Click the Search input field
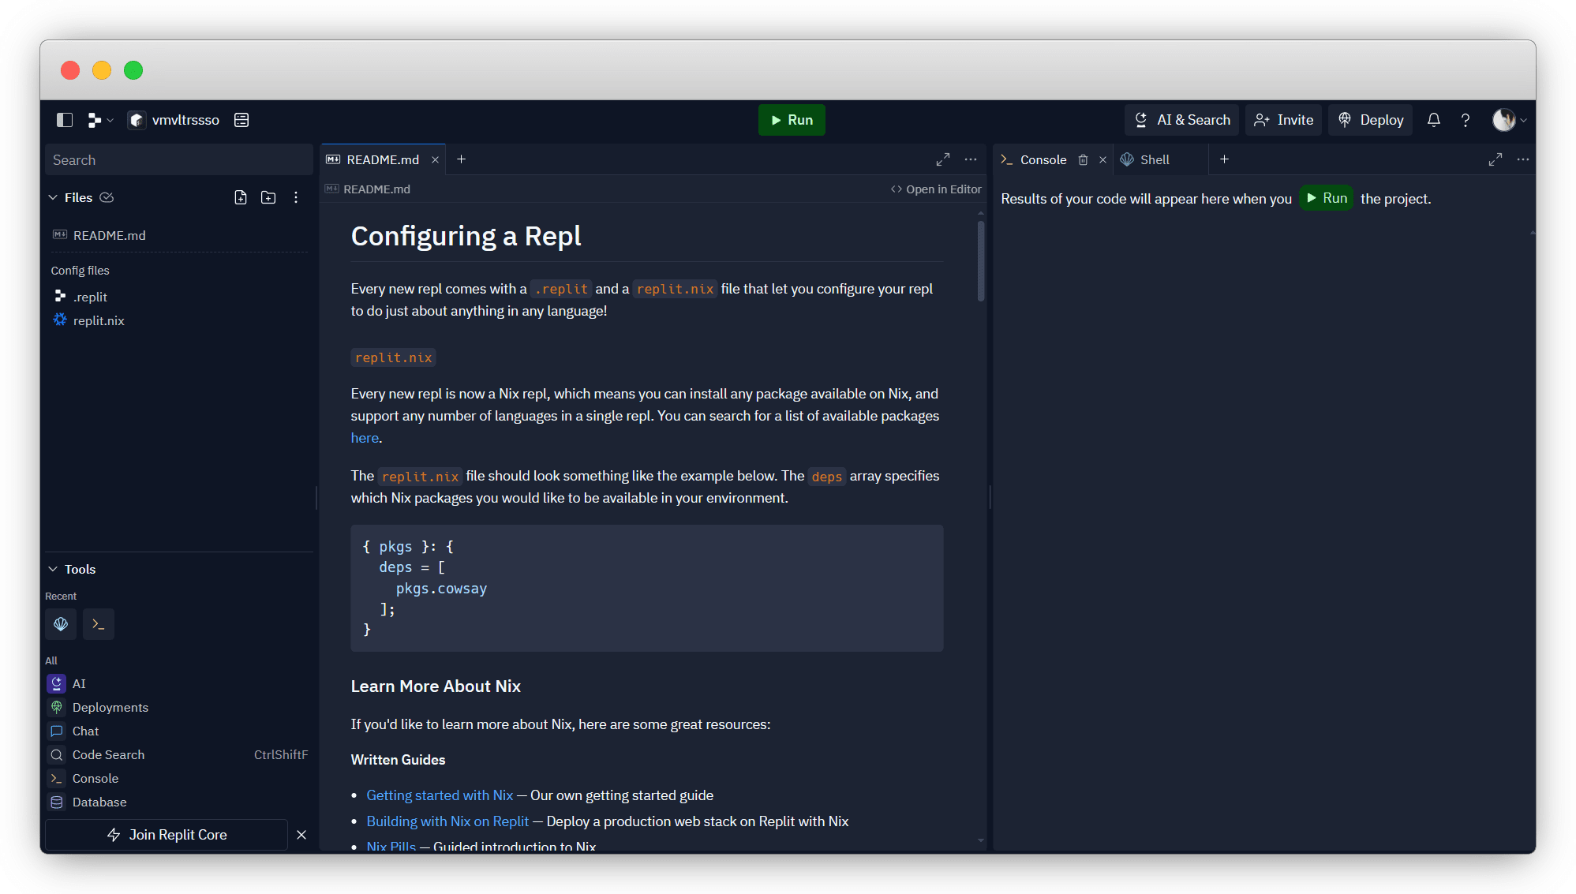This screenshot has height=894, width=1576. tap(179, 160)
